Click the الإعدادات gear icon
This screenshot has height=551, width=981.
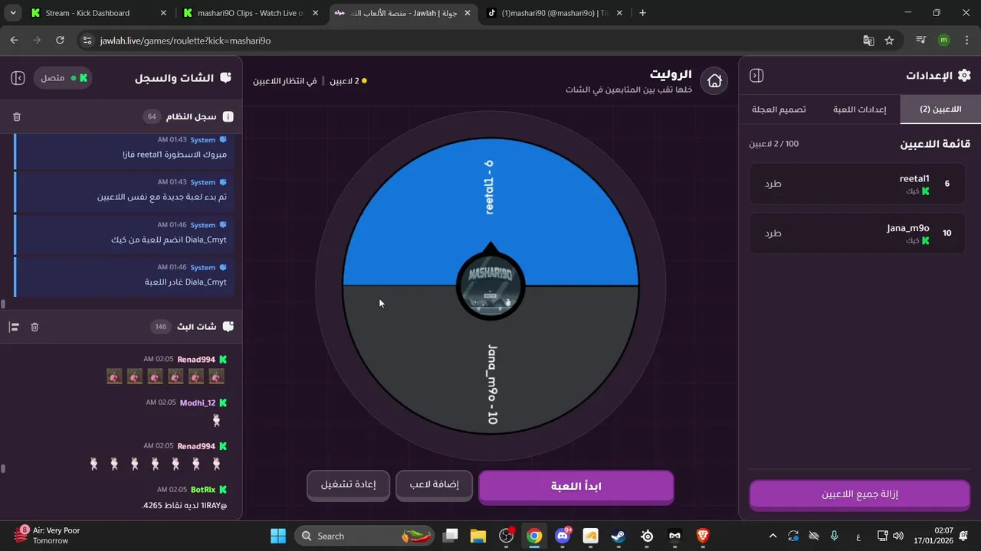[x=964, y=75]
